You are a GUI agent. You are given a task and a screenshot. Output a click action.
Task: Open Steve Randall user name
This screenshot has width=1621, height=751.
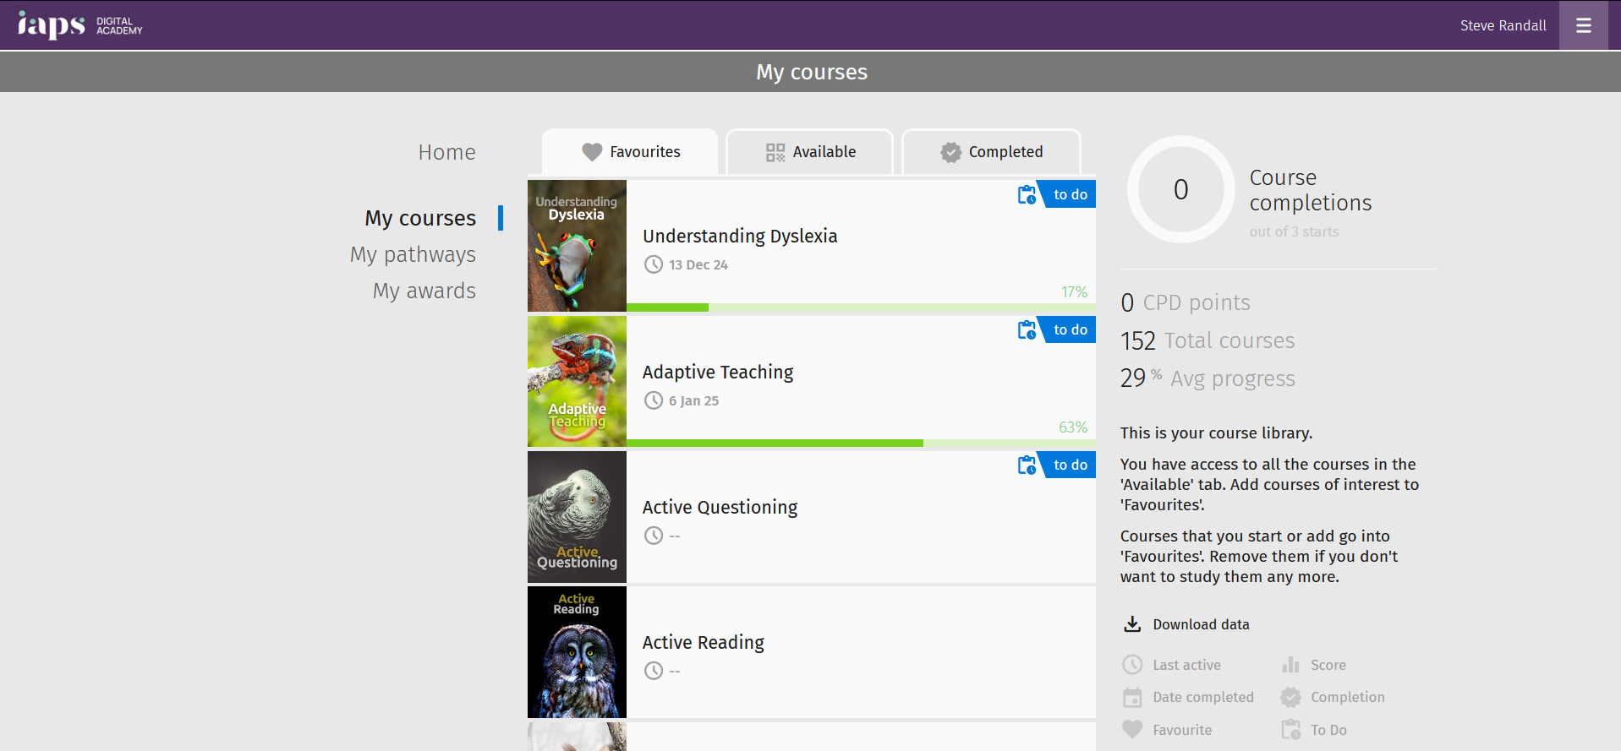pyautogui.click(x=1503, y=25)
